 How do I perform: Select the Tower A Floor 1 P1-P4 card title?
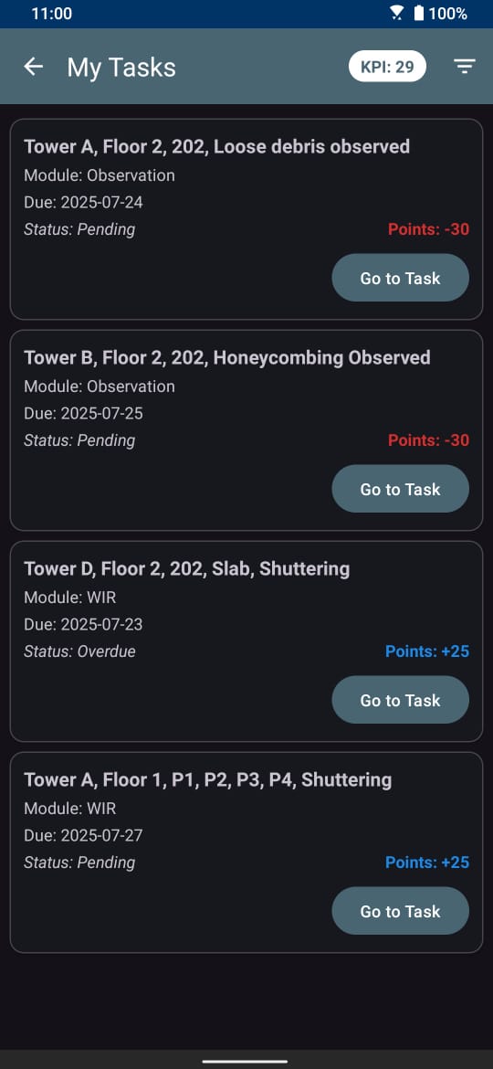207,780
